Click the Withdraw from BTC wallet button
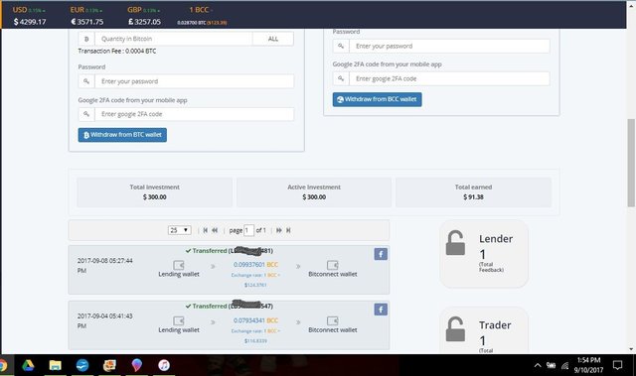Viewport: 636px width, 376px height. click(x=122, y=135)
